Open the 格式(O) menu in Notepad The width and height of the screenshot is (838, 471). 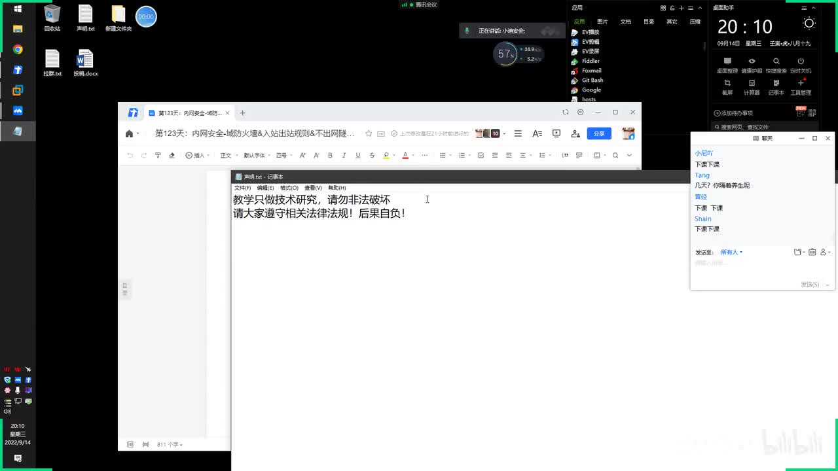click(289, 188)
